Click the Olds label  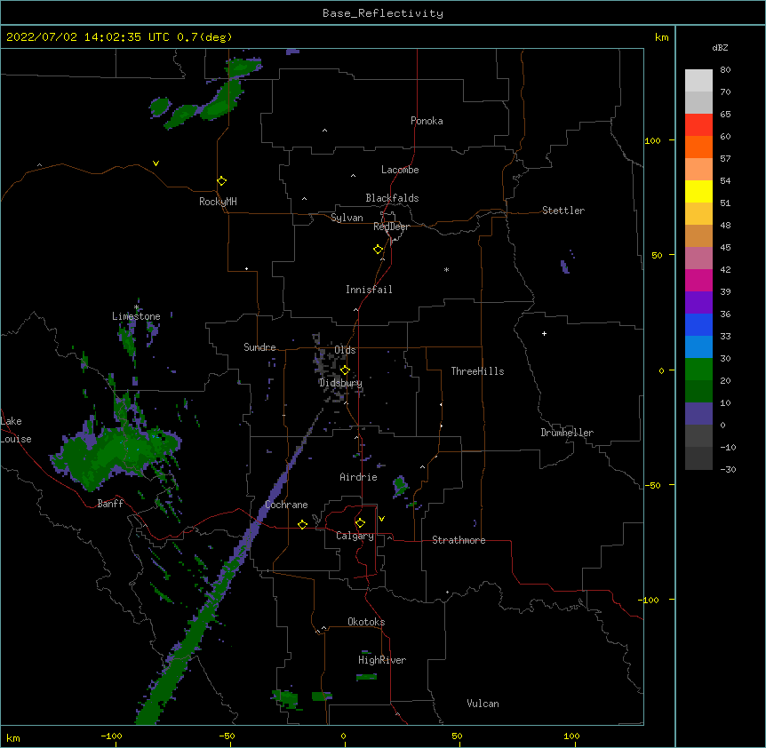tap(345, 350)
